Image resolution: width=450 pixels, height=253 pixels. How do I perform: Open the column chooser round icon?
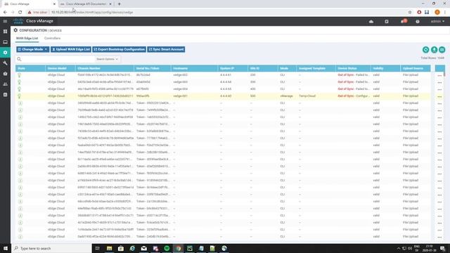(442, 50)
